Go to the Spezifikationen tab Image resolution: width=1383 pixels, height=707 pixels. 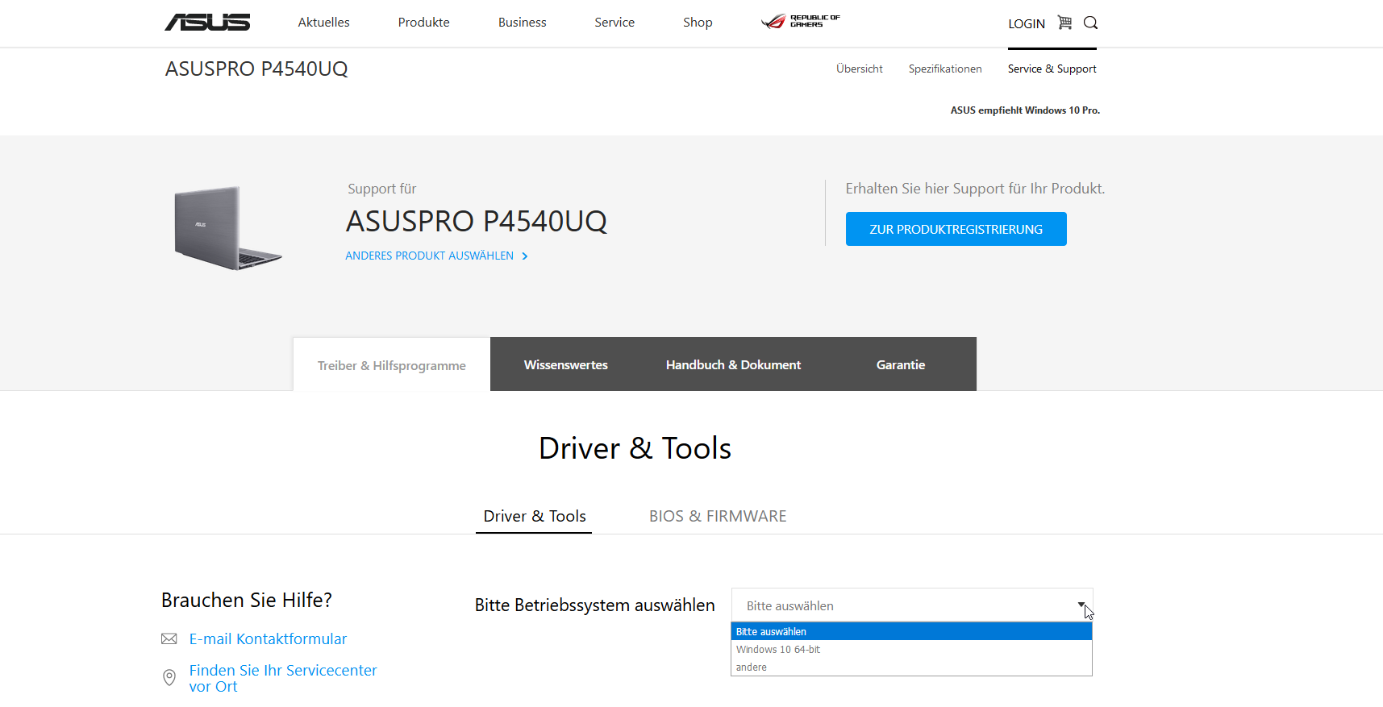coord(945,69)
